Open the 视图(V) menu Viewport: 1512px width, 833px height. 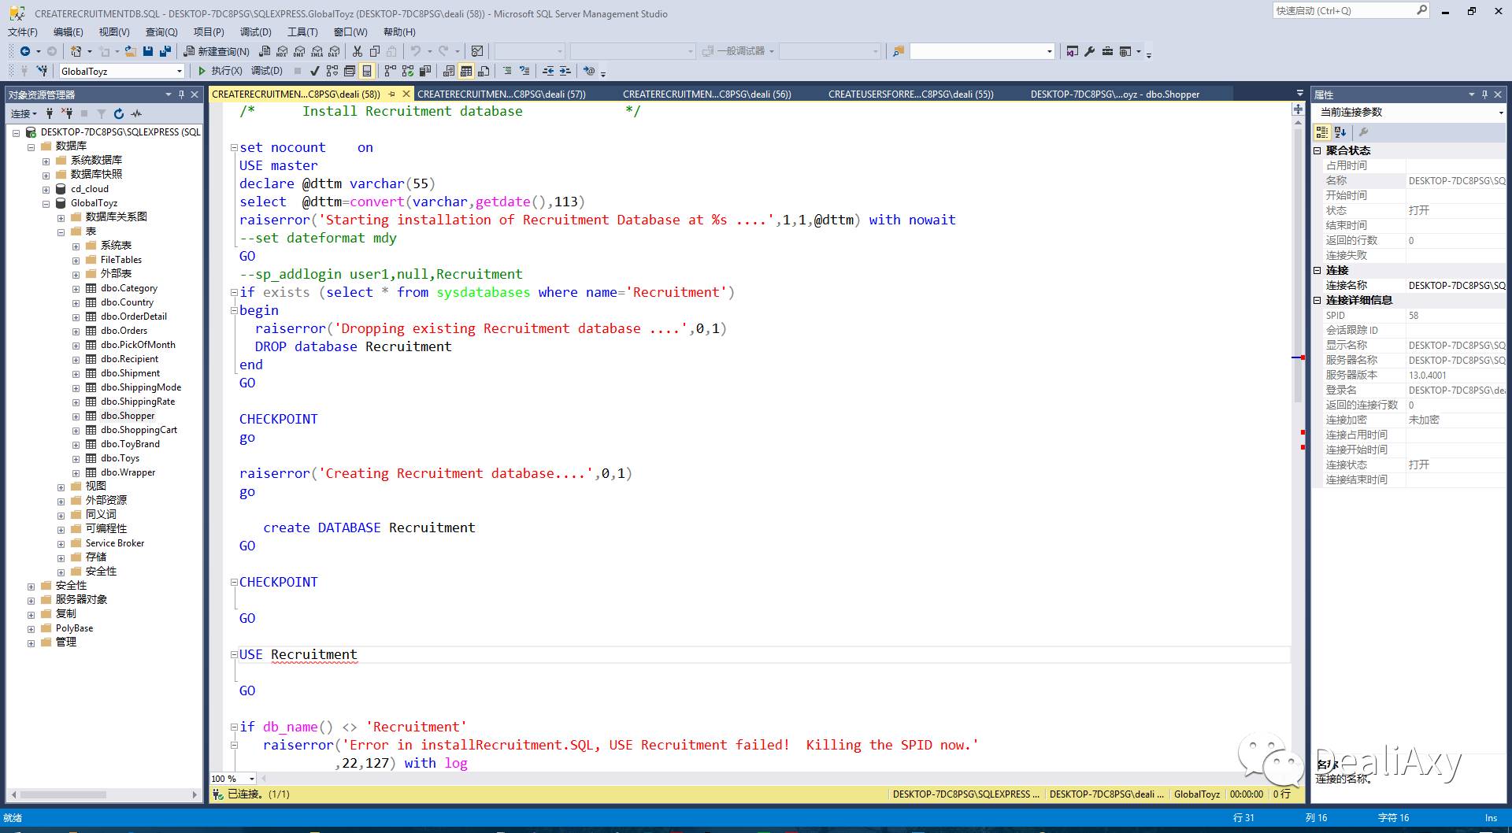(114, 32)
